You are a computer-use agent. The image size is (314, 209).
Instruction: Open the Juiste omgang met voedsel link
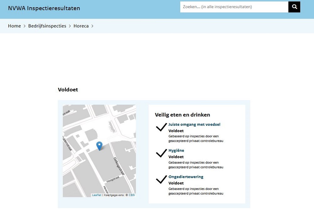click(x=194, y=124)
